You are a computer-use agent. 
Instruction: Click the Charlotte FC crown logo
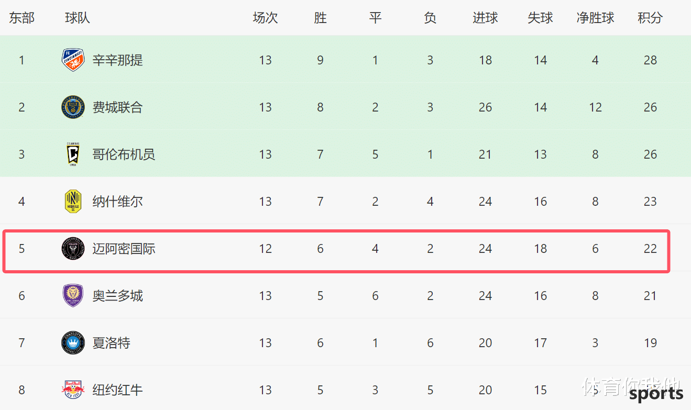[x=73, y=342]
